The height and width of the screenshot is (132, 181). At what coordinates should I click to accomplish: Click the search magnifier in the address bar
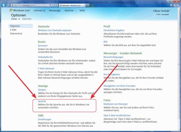(x=50, y=5)
